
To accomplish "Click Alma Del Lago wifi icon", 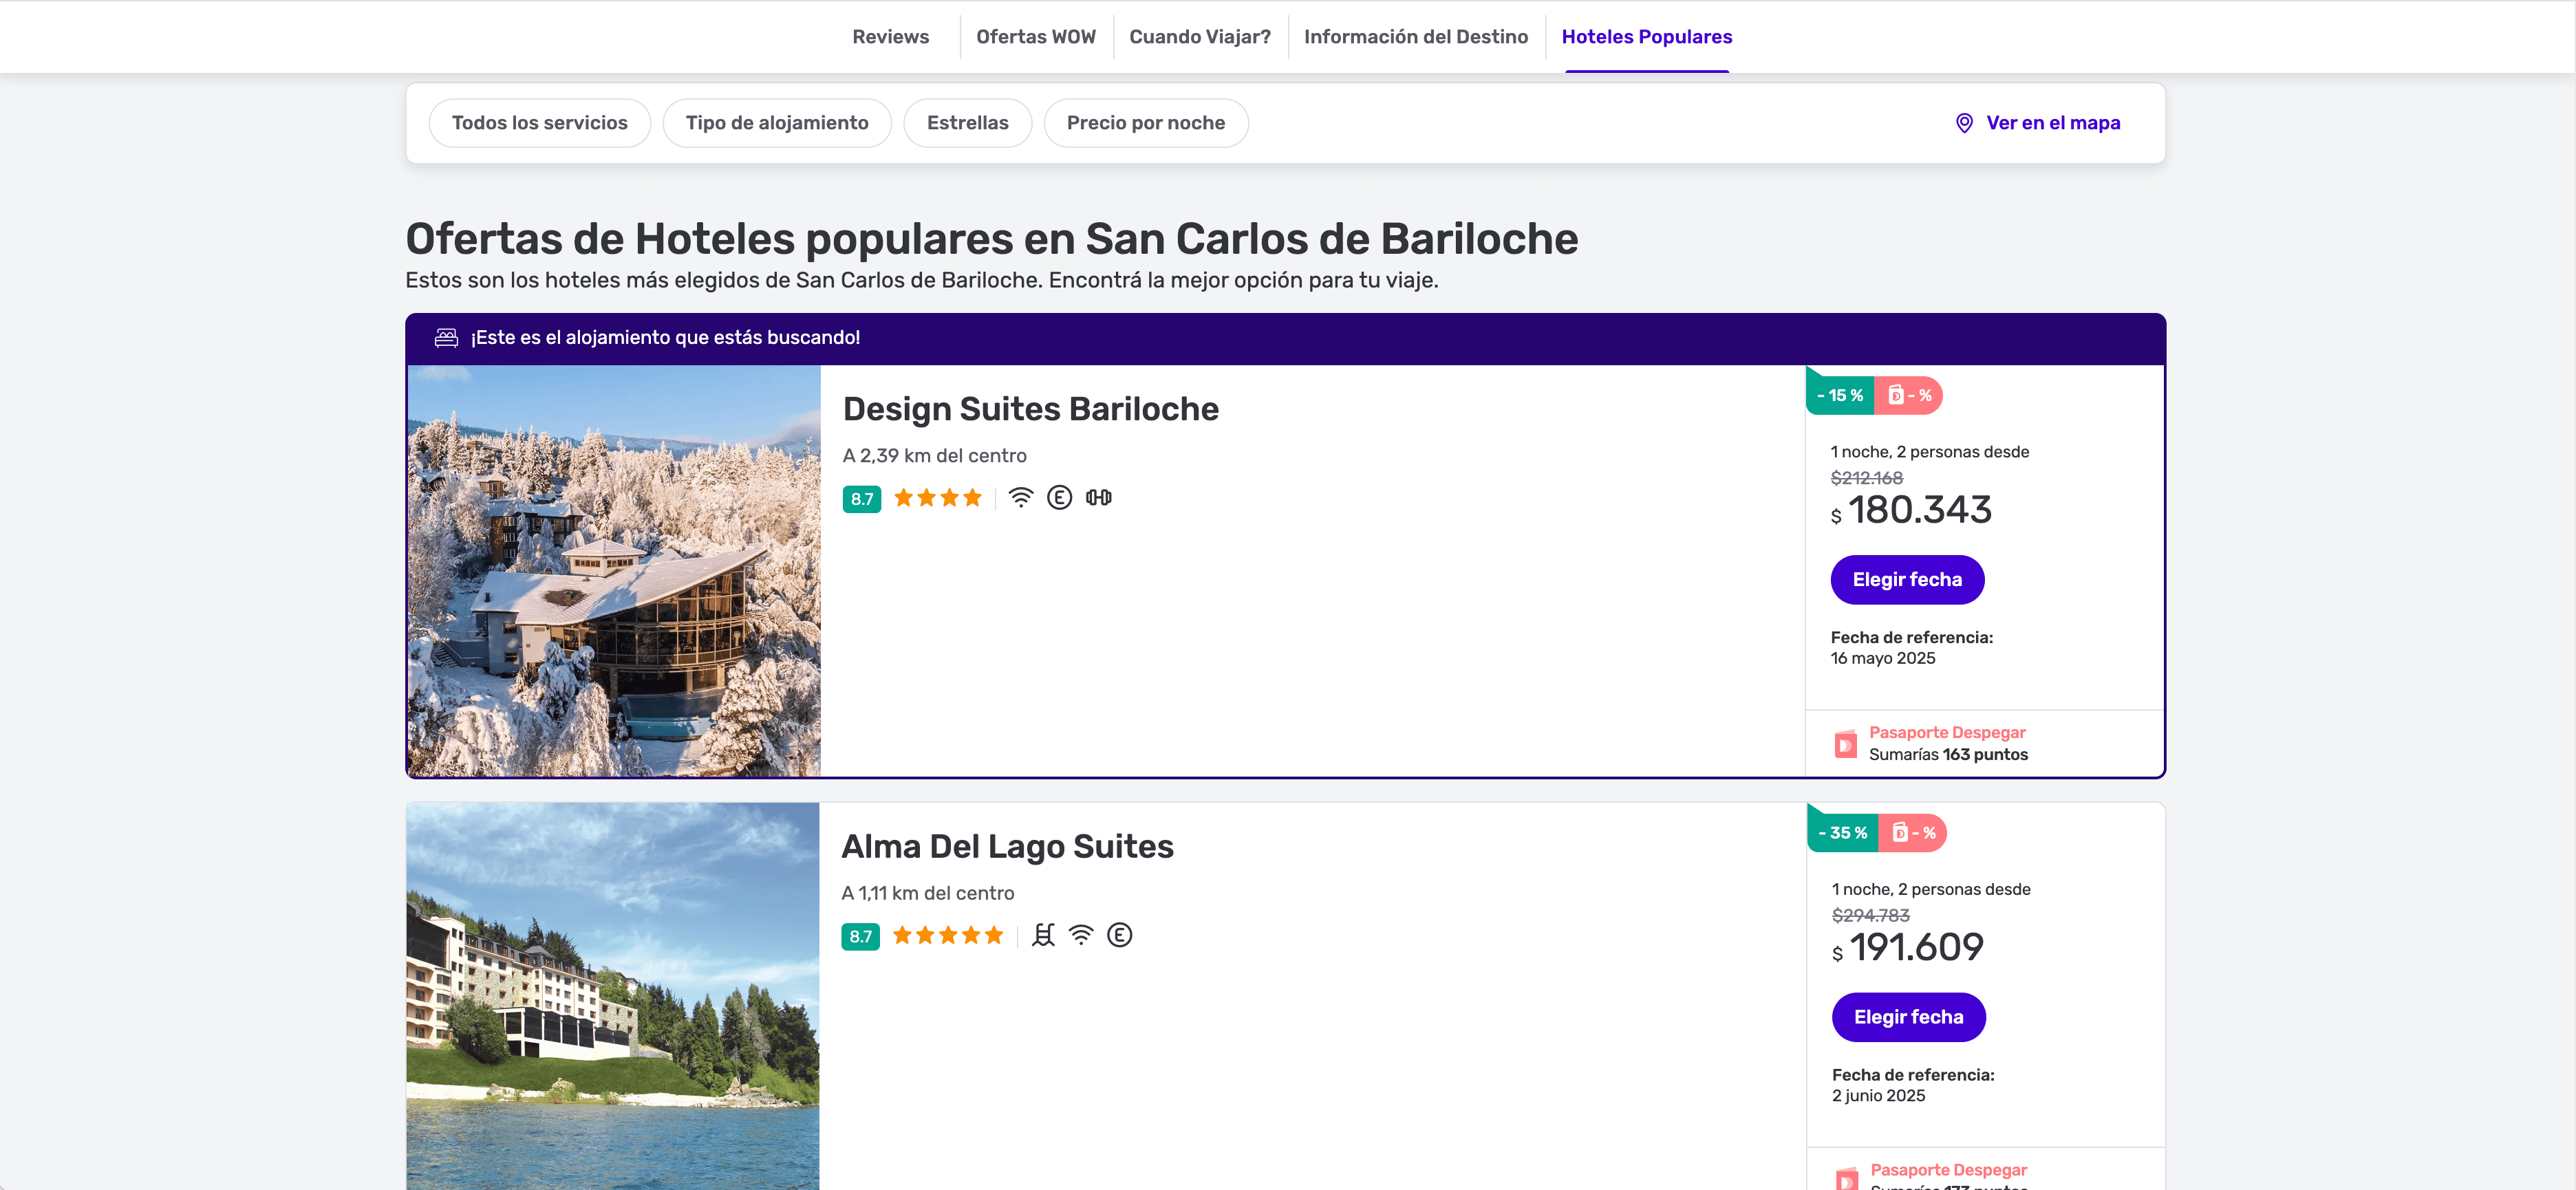I will pyautogui.click(x=1081, y=935).
